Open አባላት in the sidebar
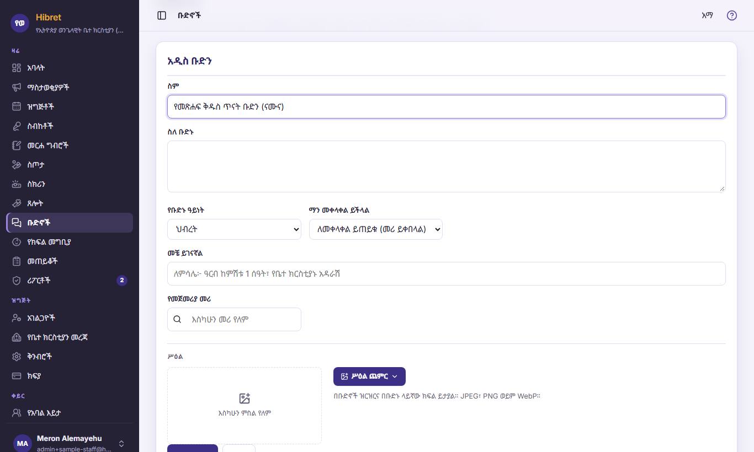The width and height of the screenshot is (754, 452). tap(70, 68)
